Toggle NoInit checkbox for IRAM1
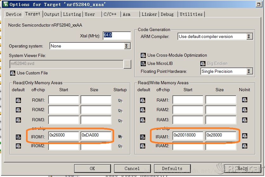 [x=244, y=136]
